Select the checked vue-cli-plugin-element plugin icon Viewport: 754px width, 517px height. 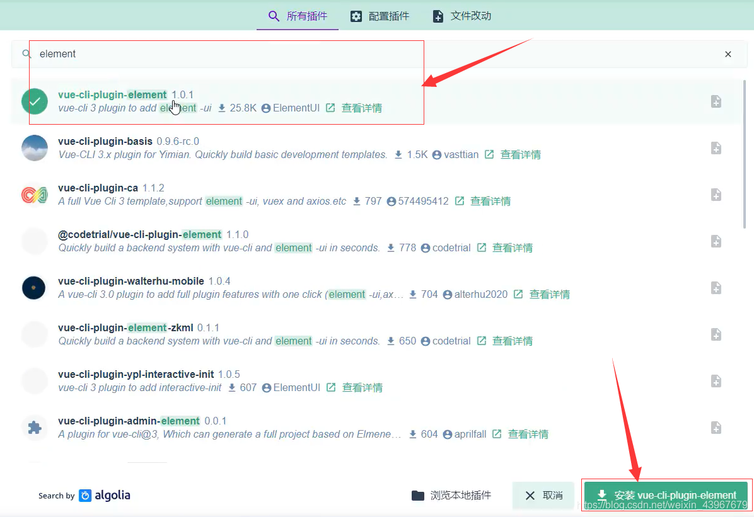(x=35, y=101)
